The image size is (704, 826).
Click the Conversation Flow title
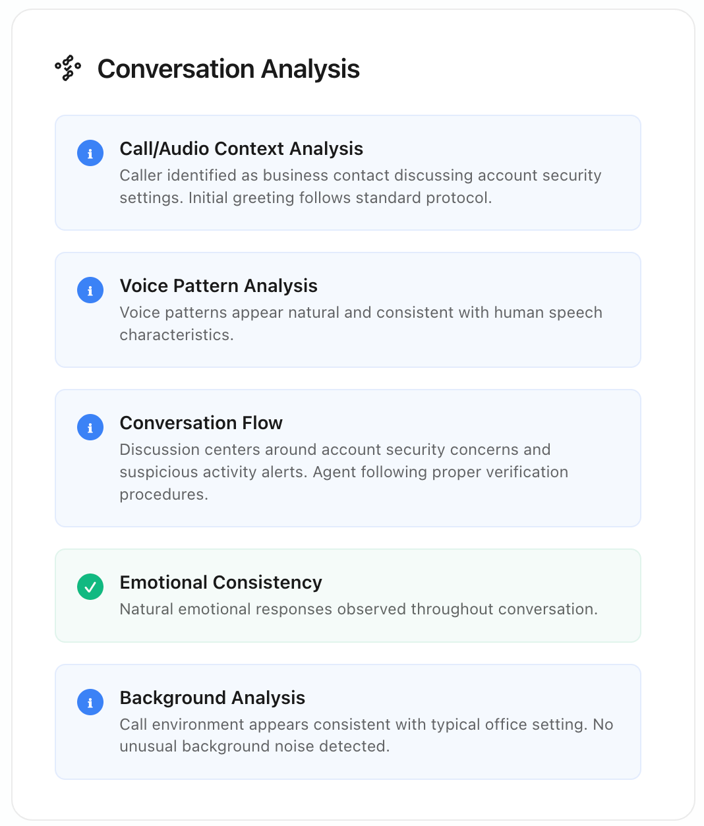[201, 423]
